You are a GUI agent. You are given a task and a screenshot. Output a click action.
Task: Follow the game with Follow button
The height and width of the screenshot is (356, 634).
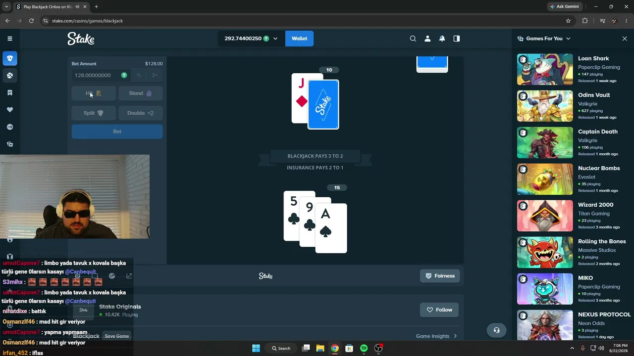coord(439,310)
